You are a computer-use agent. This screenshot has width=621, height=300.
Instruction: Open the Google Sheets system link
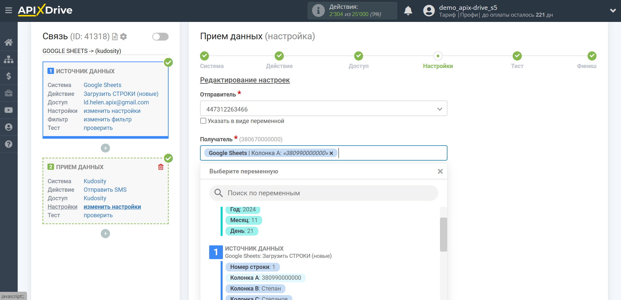pos(102,85)
